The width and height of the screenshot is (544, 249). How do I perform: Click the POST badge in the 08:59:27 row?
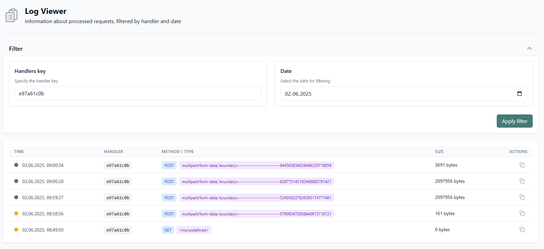pyautogui.click(x=169, y=198)
